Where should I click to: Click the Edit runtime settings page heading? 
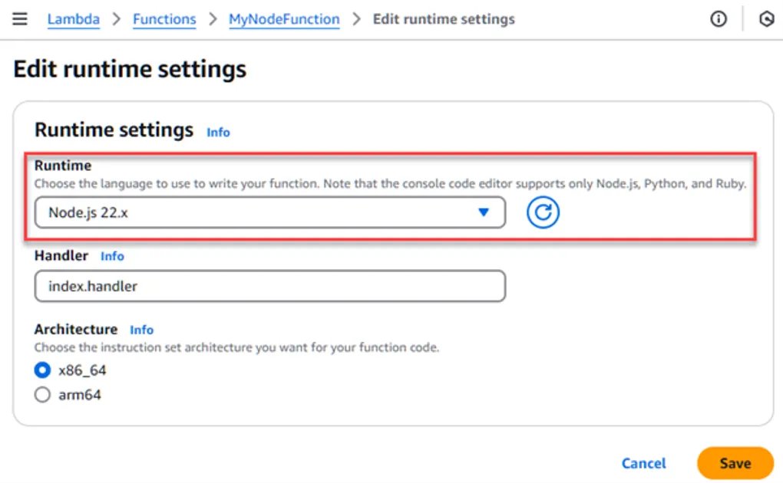pos(130,69)
